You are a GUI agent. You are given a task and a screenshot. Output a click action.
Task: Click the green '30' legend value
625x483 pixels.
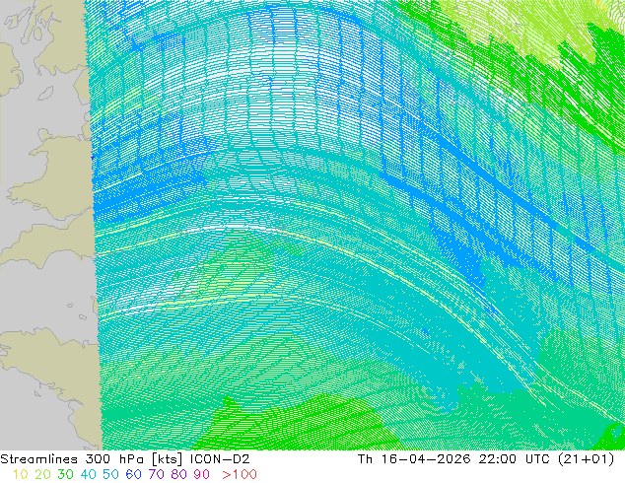(65, 474)
